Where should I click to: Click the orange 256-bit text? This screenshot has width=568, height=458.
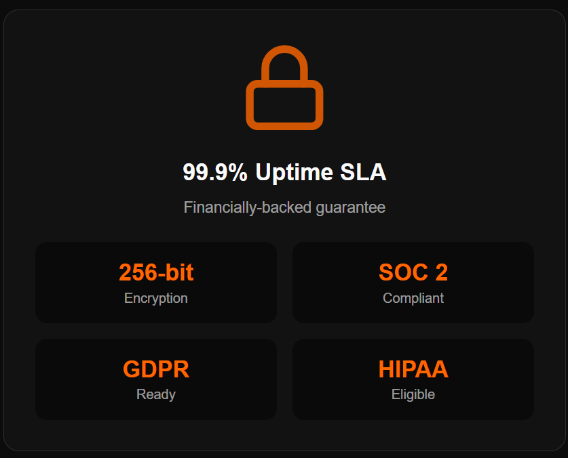(156, 272)
